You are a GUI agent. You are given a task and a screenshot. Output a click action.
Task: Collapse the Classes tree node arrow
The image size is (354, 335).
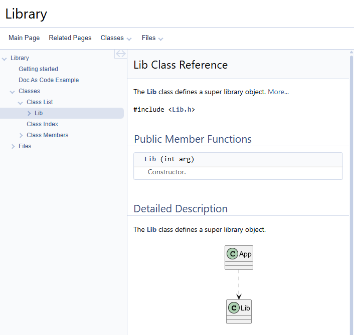pos(13,92)
